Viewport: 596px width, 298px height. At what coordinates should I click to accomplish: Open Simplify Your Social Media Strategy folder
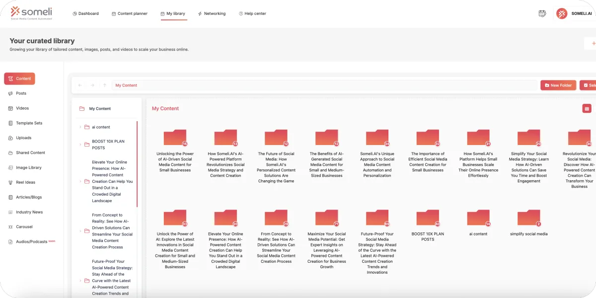529,156
